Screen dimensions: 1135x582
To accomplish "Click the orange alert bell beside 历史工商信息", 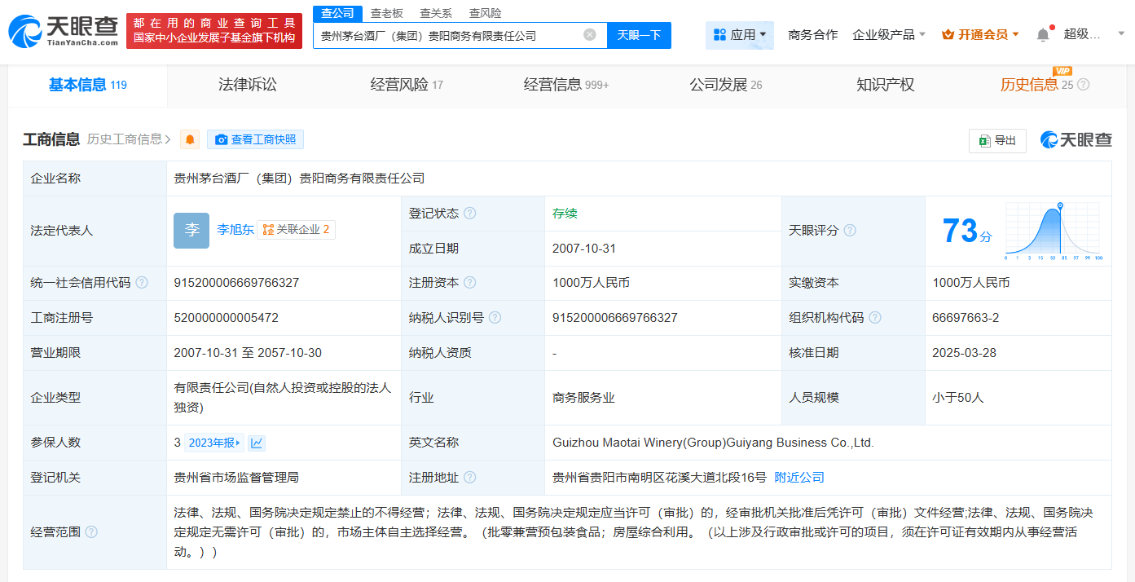I will point(190,139).
